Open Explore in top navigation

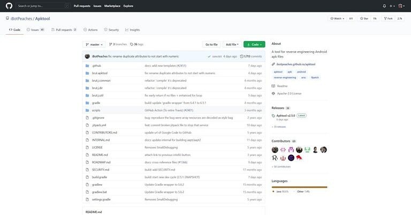coord(128,6)
